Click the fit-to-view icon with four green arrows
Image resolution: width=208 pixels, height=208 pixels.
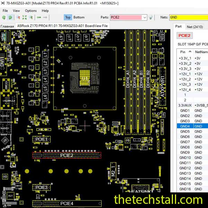point(25,17)
